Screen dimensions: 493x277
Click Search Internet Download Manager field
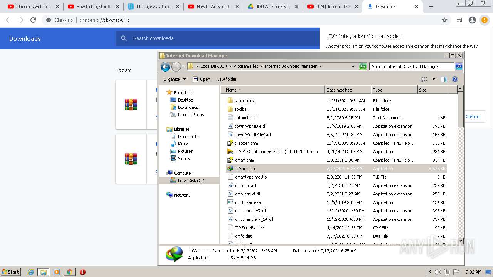pyautogui.click(x=412, y=67)
